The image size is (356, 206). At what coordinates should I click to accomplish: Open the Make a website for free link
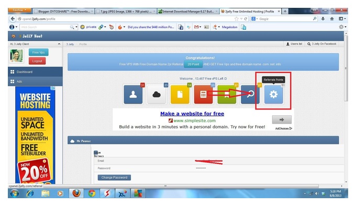[192, 114]
